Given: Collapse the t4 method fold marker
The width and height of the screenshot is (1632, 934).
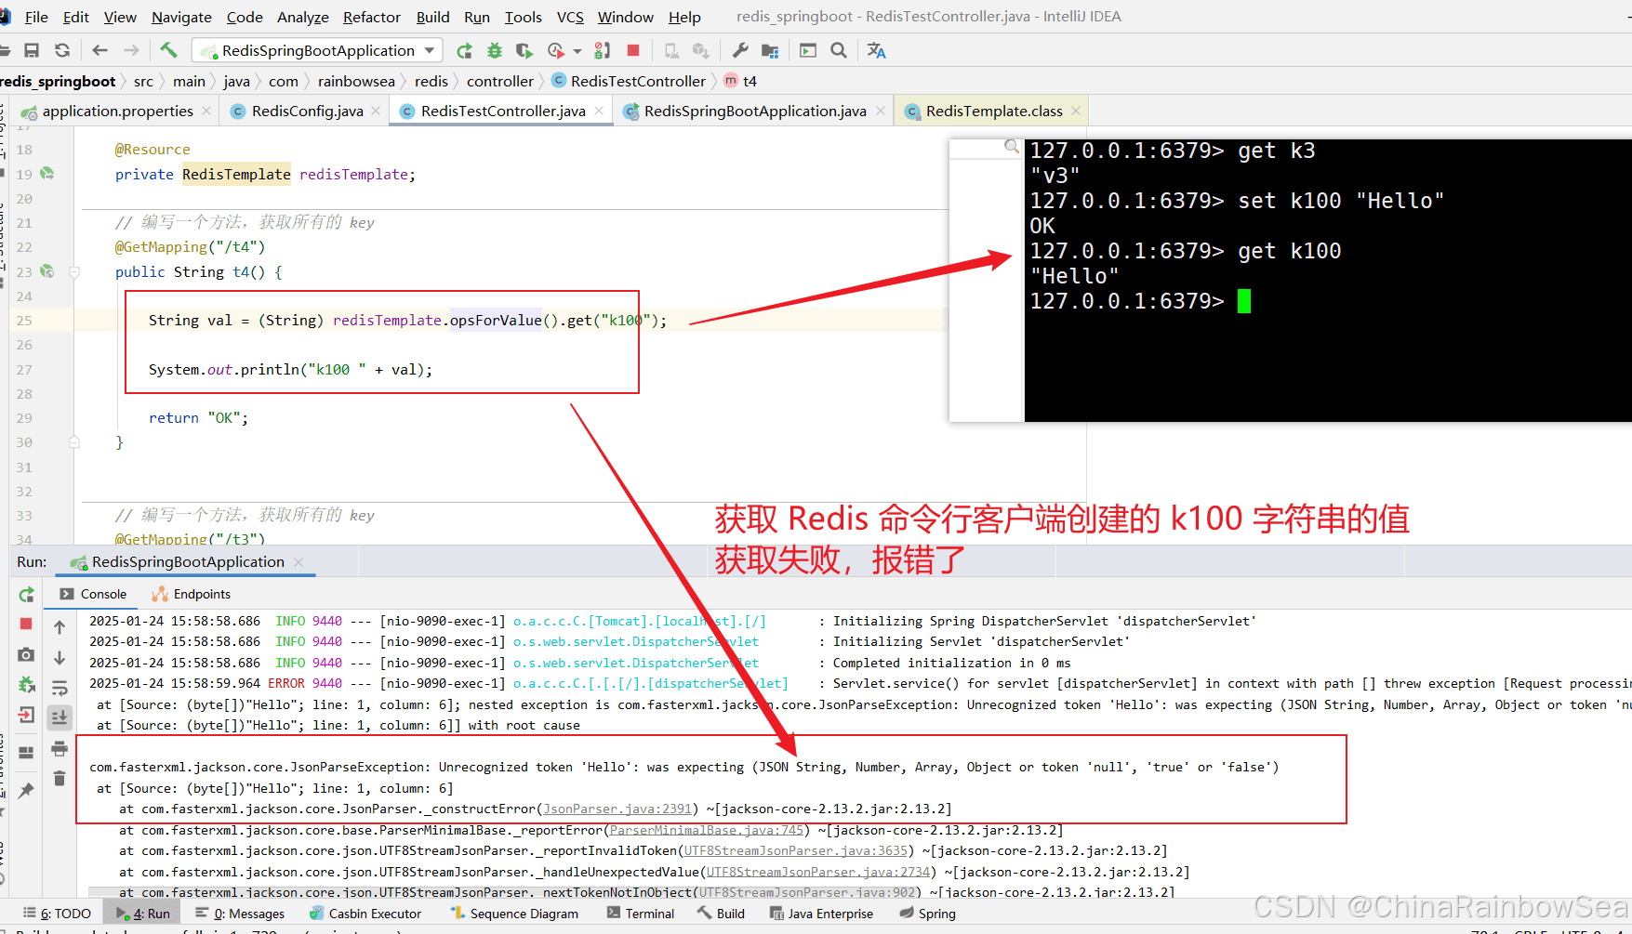Looking at the screenshot, I should [x=73, y=272].
